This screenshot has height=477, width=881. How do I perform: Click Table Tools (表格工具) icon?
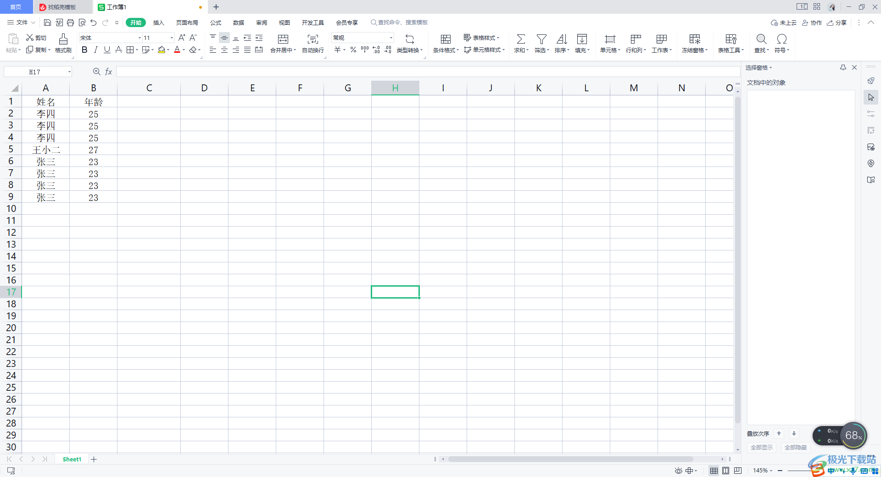[x=731, y=39]
